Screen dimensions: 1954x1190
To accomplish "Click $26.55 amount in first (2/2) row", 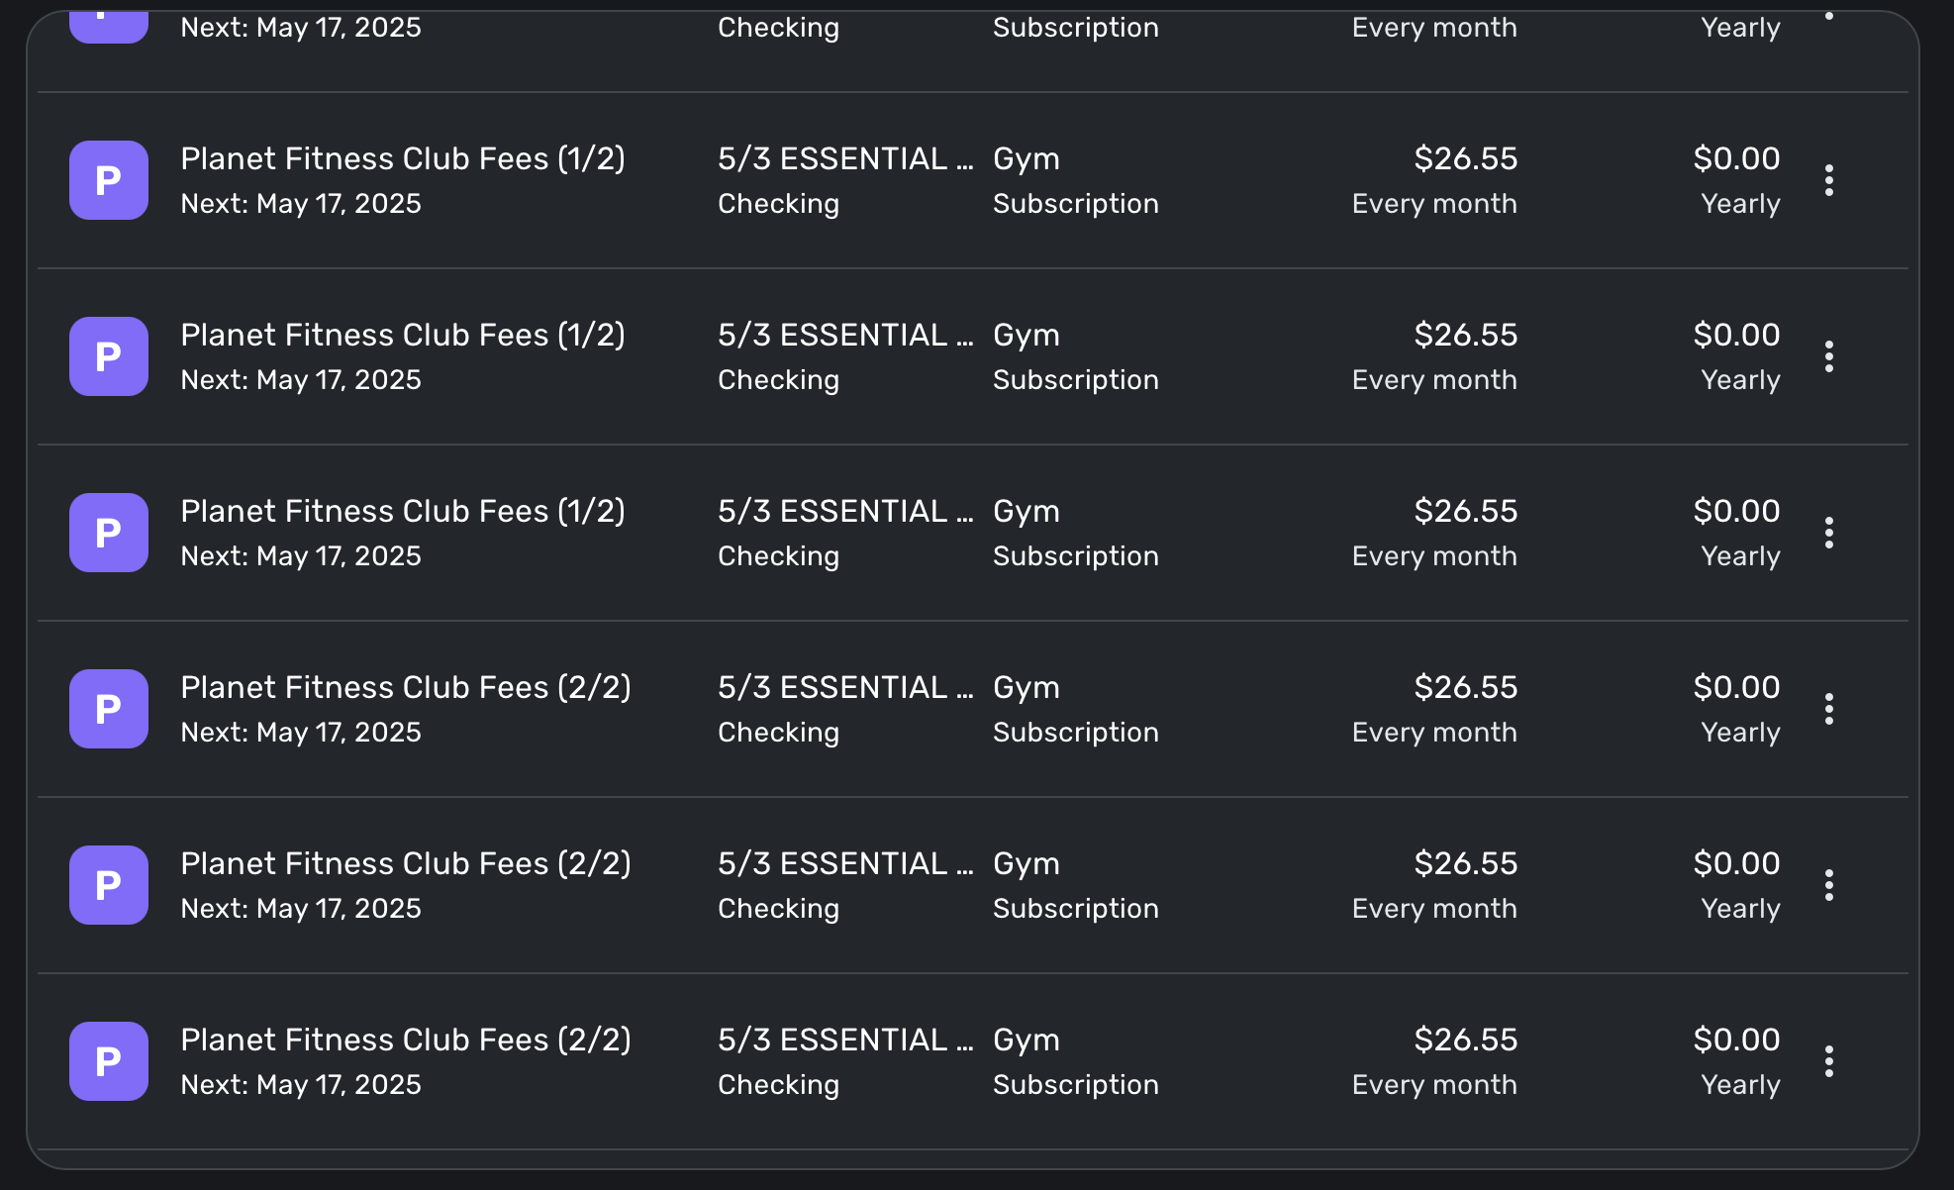I will pyautogui.click(x=1465, y=687).
